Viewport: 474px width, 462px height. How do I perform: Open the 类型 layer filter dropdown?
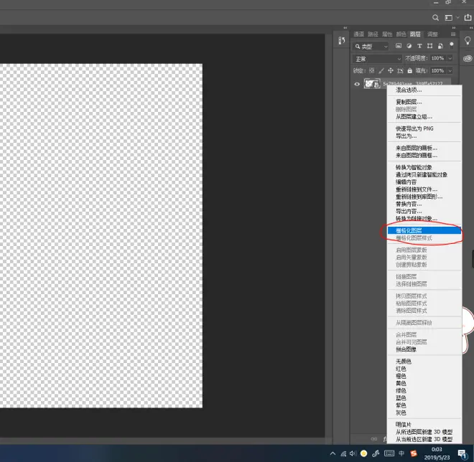[x=371, y=46]
